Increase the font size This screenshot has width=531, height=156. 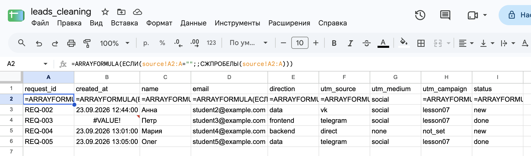316,43
